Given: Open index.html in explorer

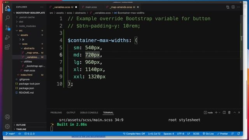Looking at the screenshot, I should point(25,75).
